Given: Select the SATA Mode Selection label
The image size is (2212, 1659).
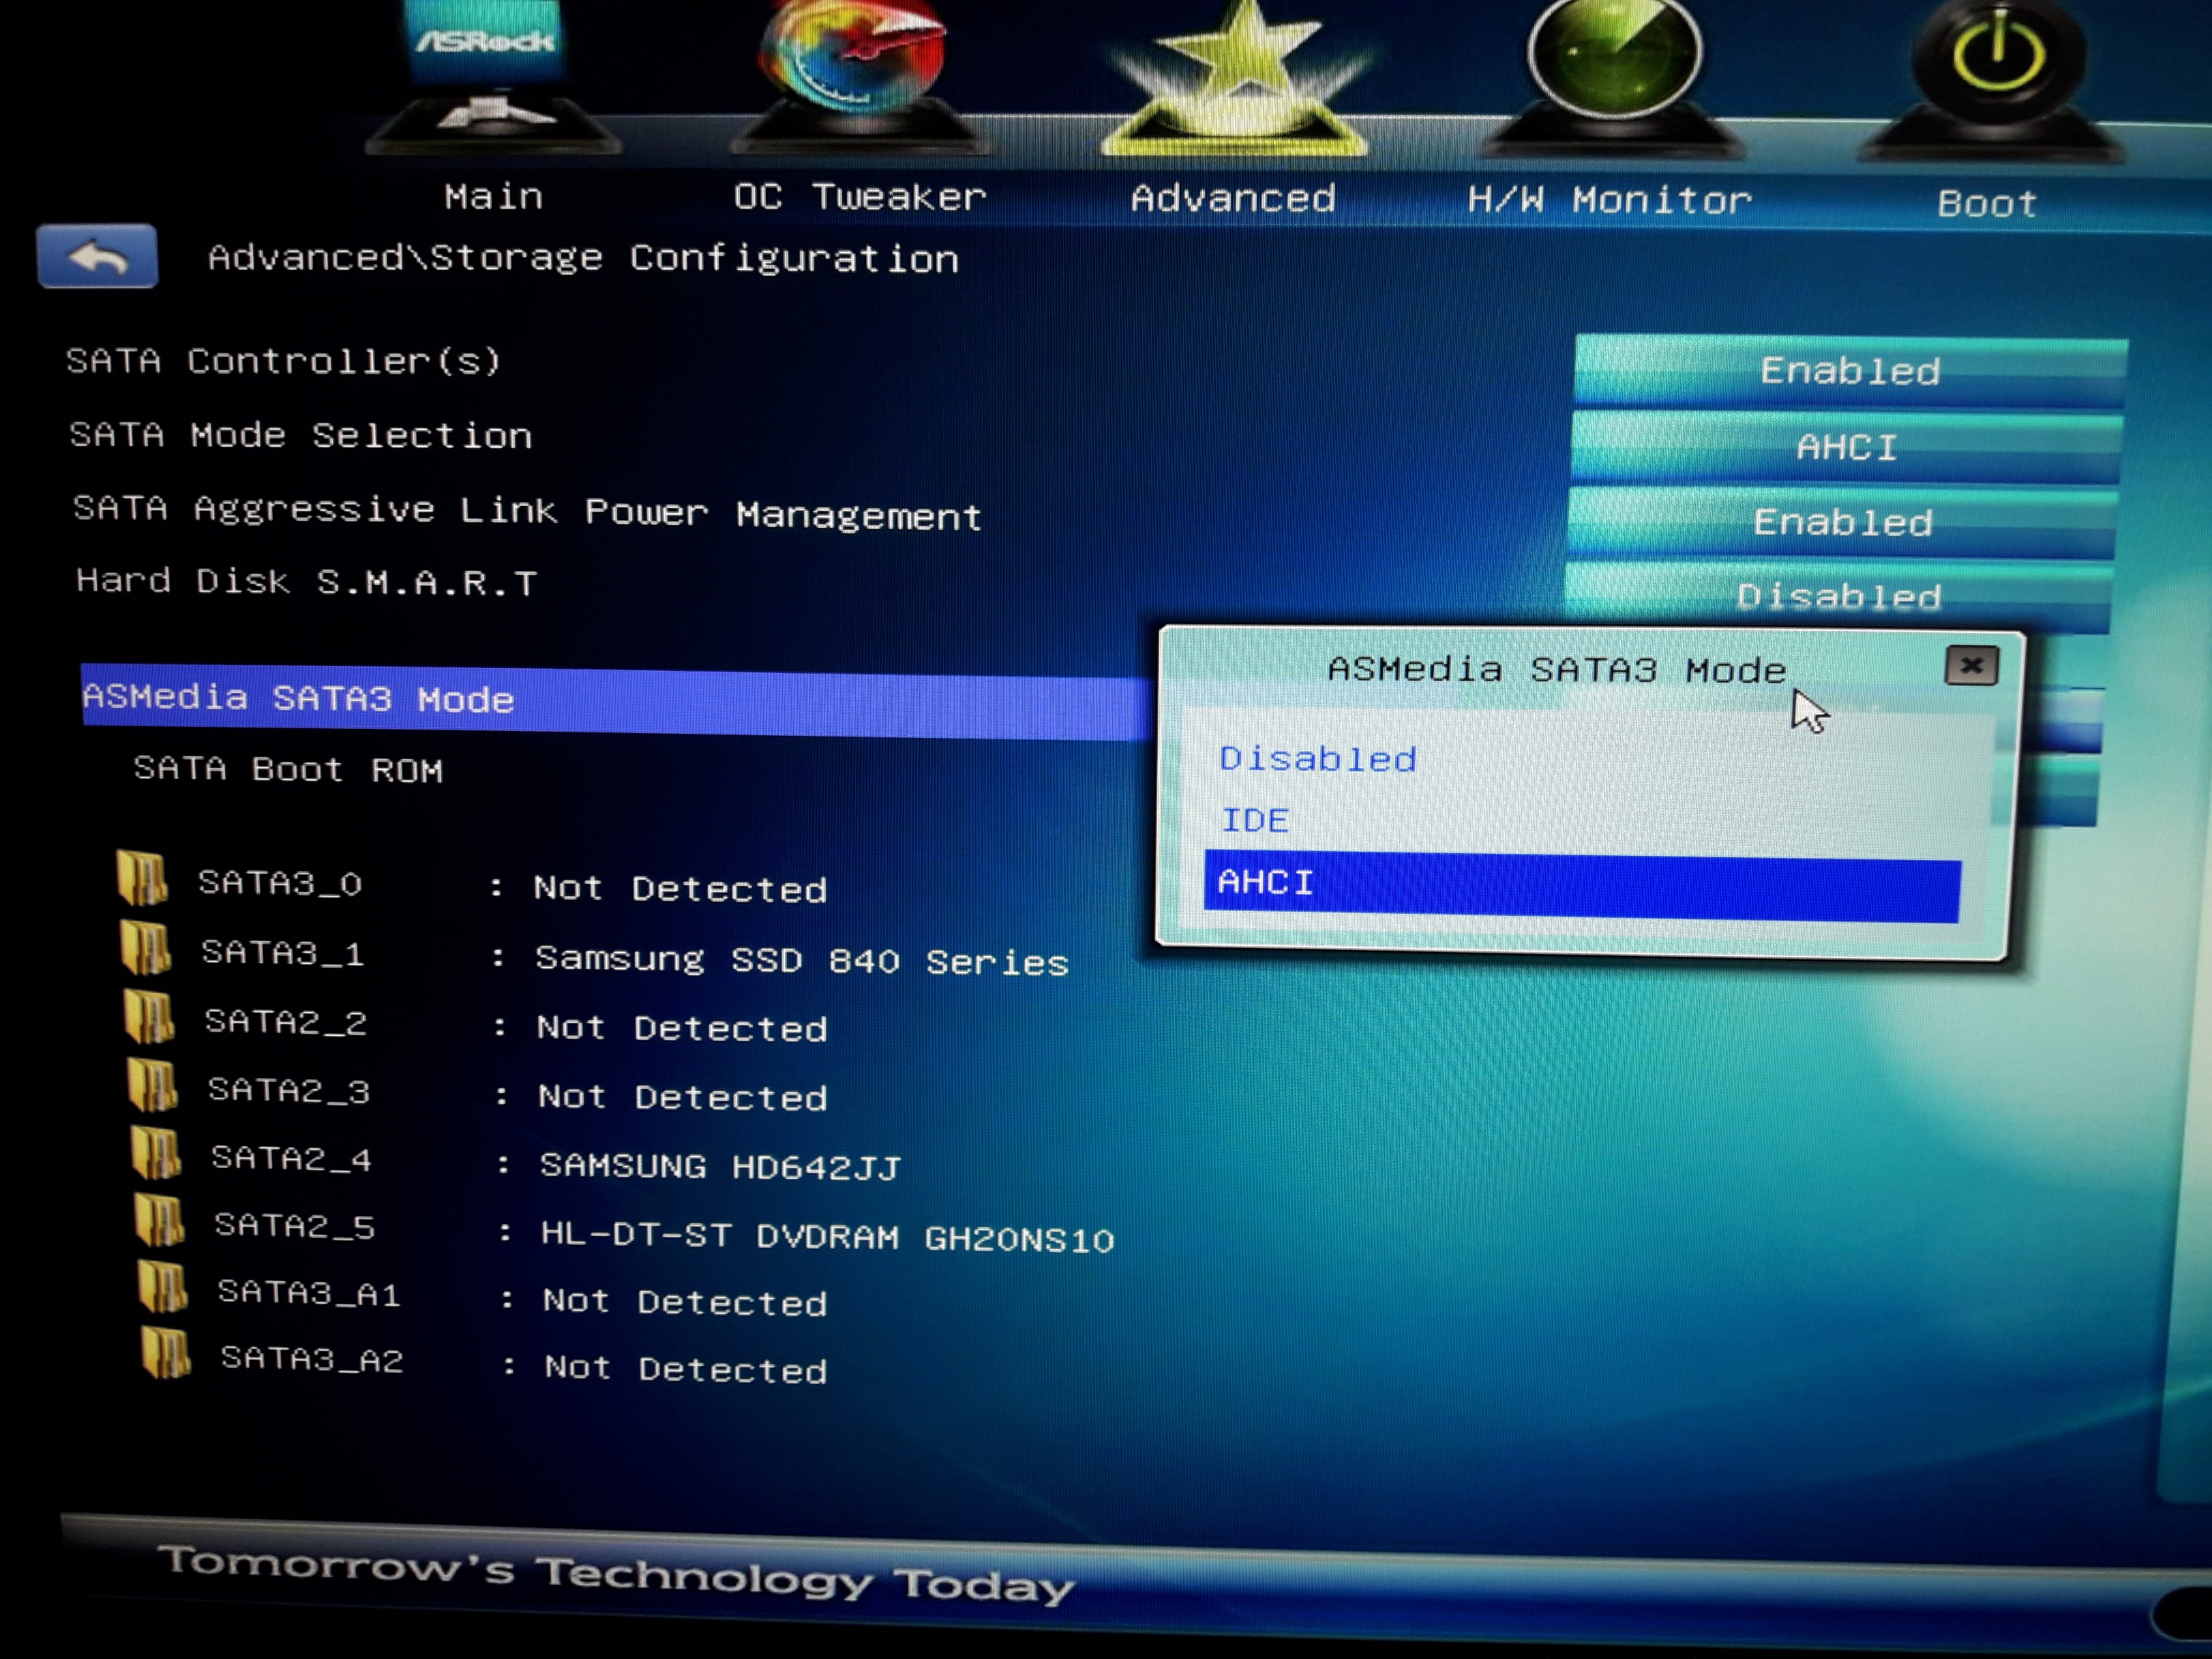Looking at the screenshot, I should coord(300,435).
